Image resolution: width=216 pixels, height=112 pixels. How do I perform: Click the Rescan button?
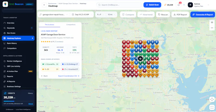[163, 15]
